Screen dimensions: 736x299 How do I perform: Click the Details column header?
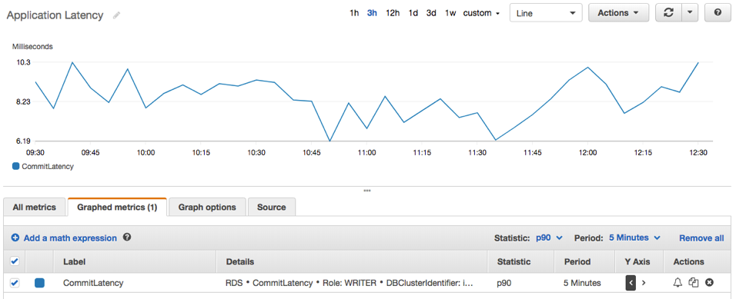240,261
